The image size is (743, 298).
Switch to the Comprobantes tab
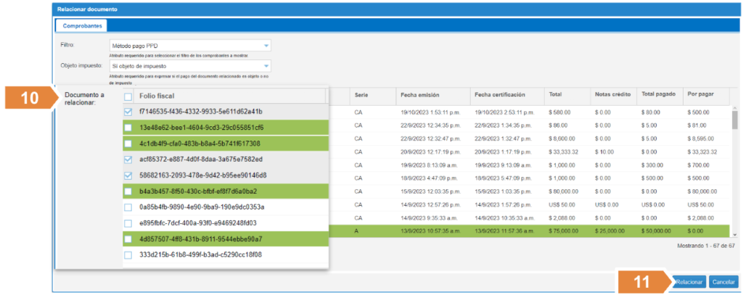click(x=82, y=25)
